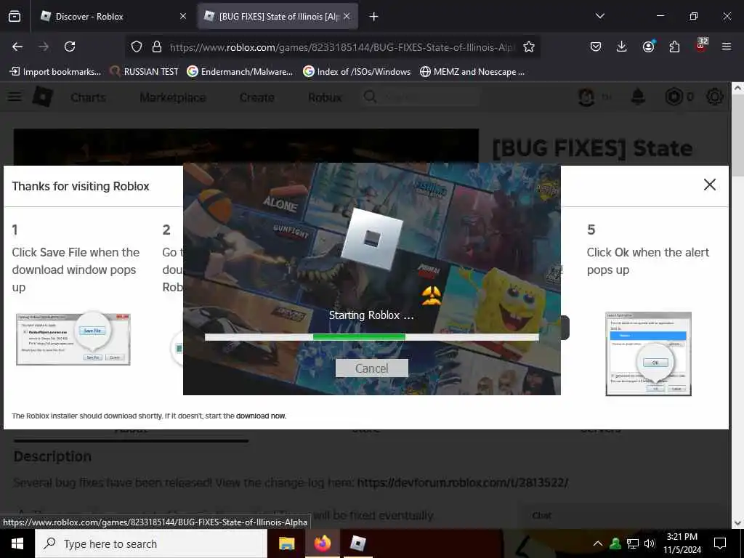Open Index of /ISOs/Windows bookmark

[x=357, y=72]
